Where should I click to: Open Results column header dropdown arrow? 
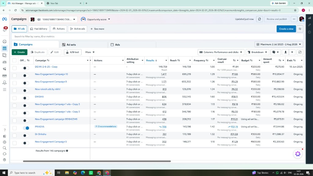[x=166, y=61]
